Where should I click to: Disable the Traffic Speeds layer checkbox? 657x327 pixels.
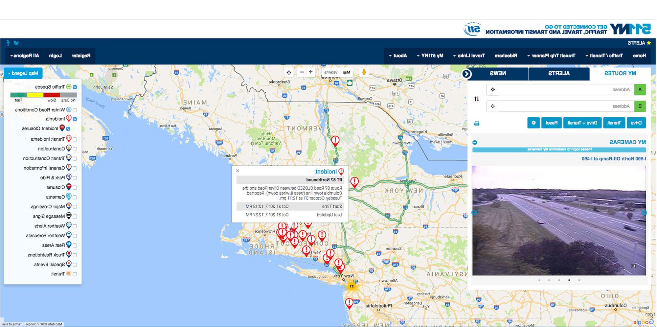point(75,87)
